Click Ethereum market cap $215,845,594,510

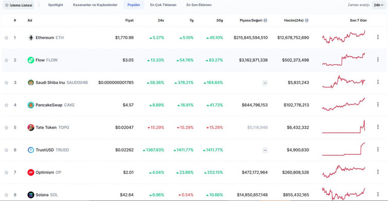click(x=250, y=38)
